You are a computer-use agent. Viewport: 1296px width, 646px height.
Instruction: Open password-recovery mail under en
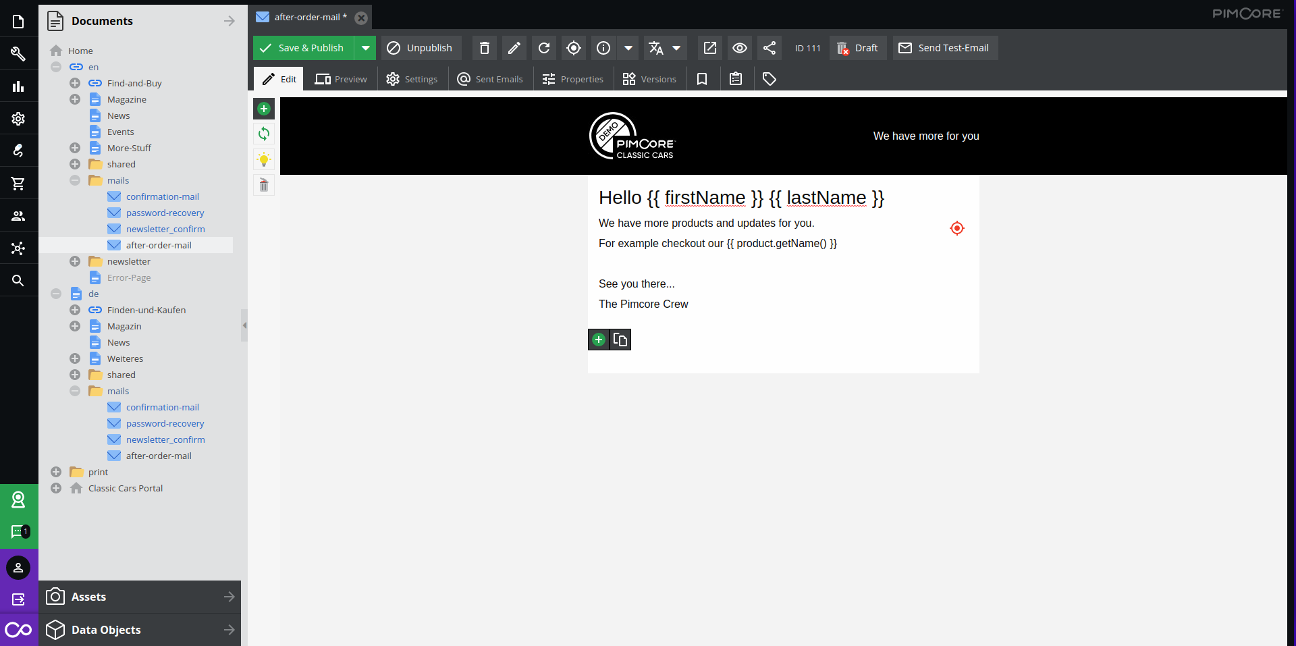[x=165, y=213]
